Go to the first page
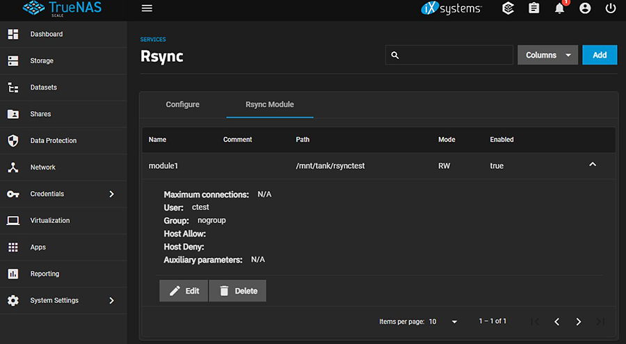626x344 pixels. tap(536, 322)
